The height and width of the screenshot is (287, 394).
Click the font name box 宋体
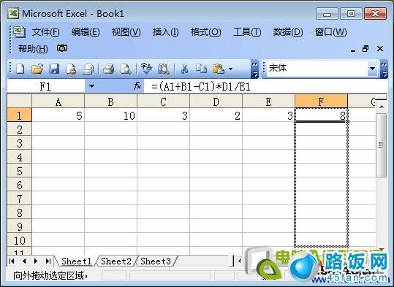(317, 69)
